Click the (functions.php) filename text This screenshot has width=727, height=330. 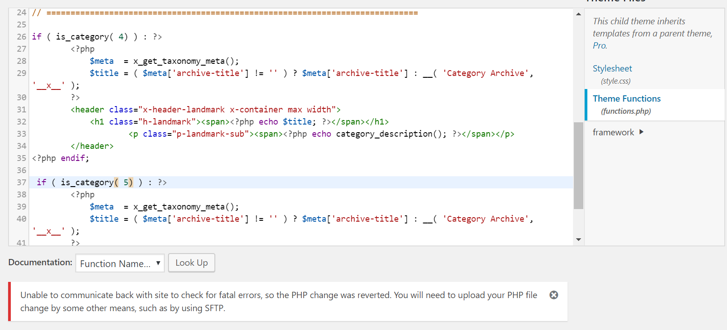tap(626, 111)
